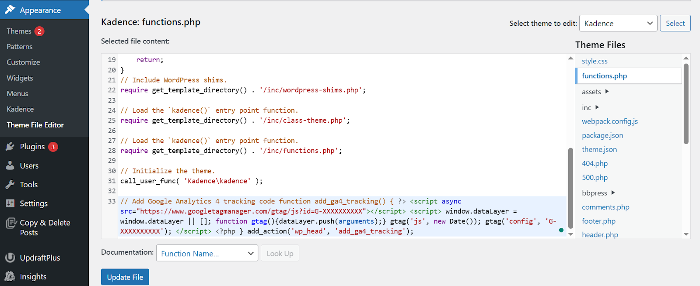Open Widgets in the sidebar
The image size is (700, 286).
[x=20, y=78]
